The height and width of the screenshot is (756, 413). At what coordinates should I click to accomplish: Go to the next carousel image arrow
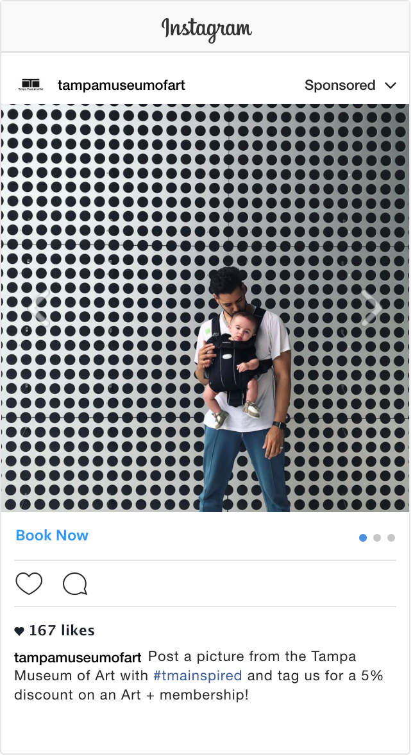coord(373,307)
